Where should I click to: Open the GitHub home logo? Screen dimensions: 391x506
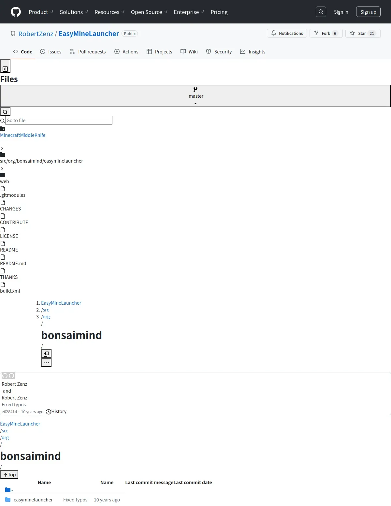click(x=16, y=12)
